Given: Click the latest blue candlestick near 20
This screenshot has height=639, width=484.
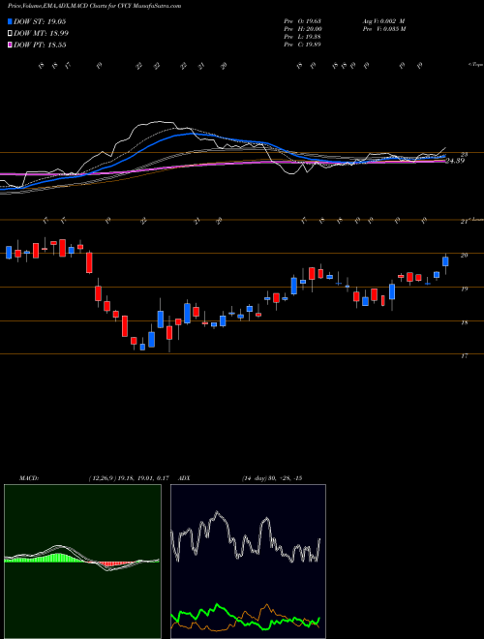Looking at the screenshot, I should coord(445,261).
